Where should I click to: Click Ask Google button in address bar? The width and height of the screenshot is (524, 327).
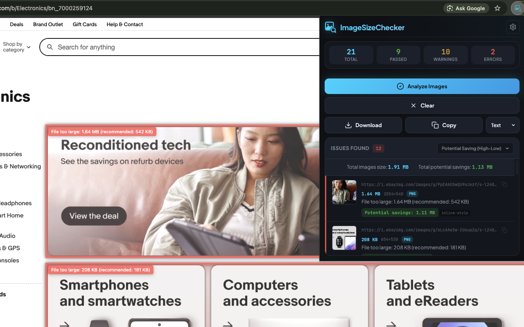pos(466,8)
